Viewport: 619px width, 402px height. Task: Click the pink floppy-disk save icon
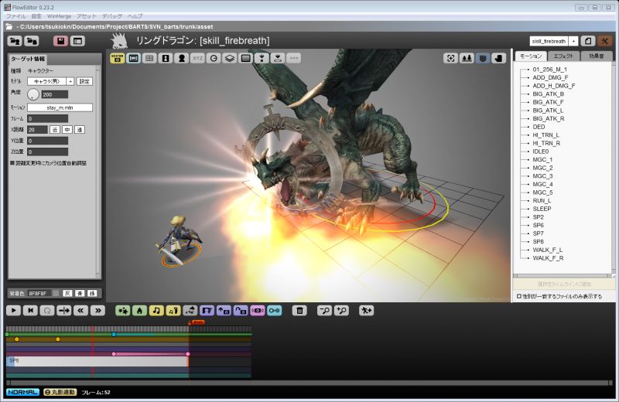pyautogui.click(x=60, y=41)
